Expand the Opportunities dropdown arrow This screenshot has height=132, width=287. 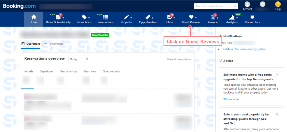pyautogui.click(x=153, y=18)
